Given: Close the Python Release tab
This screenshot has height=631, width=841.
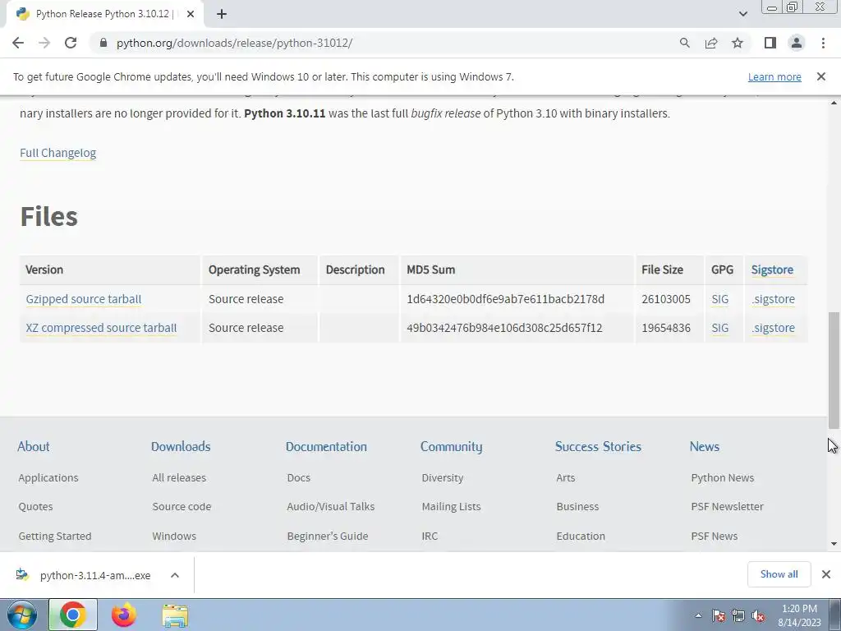Looking at the screenshot, I should coord(191,14).
